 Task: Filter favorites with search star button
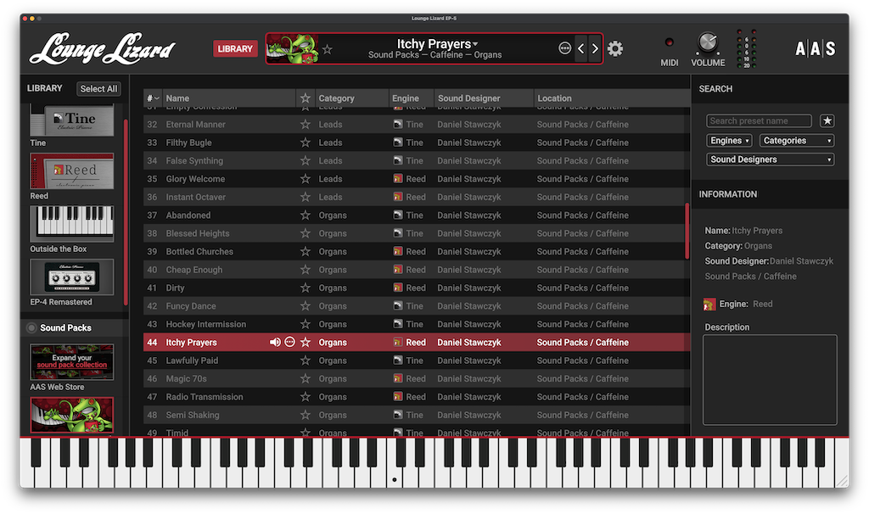[827, 120]
